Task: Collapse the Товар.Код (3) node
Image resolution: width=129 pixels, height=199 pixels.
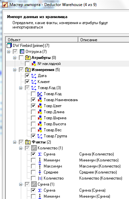Action: point(21,88)
